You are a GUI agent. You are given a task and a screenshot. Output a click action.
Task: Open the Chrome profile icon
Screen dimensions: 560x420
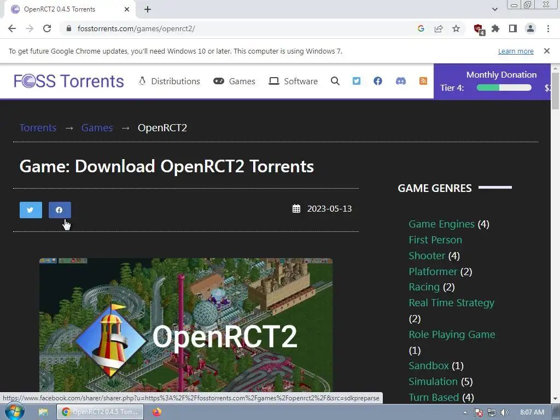530,28
